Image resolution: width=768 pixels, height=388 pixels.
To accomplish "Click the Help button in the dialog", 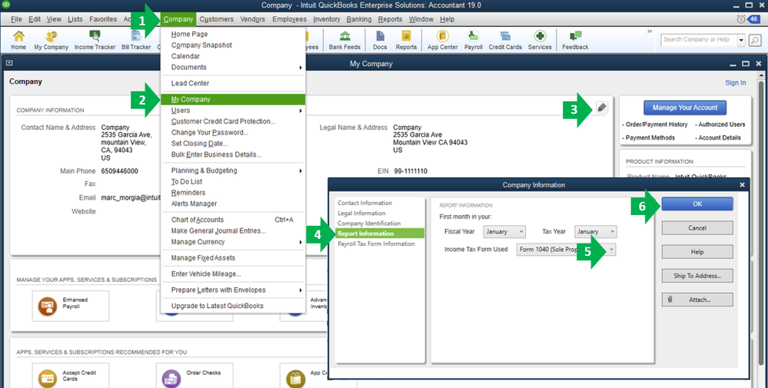I will 697,252.
